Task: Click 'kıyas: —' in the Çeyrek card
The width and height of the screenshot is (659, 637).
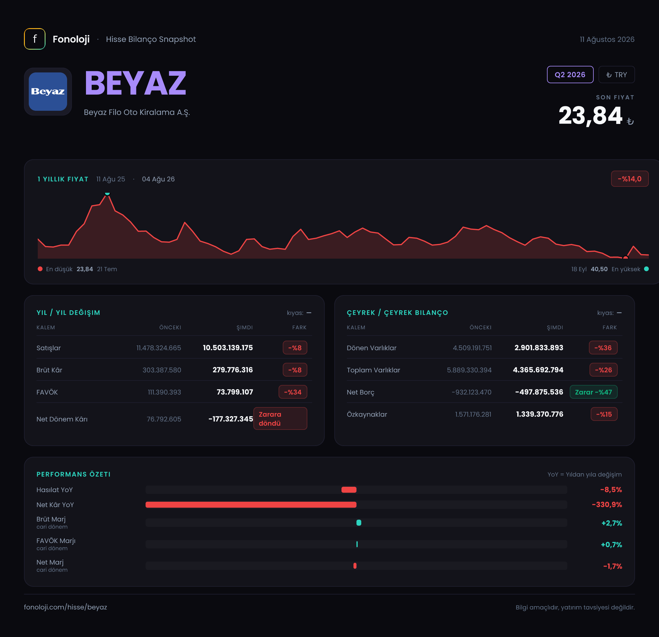Action: tap(609, 313)
